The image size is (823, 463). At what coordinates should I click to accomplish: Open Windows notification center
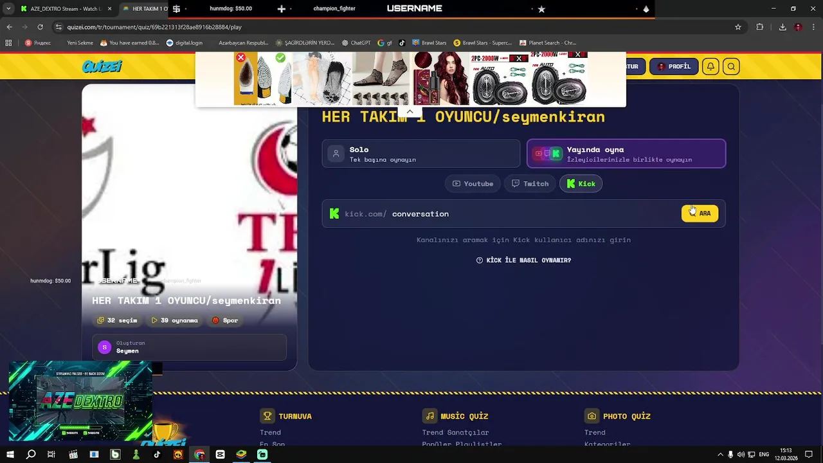809,455
